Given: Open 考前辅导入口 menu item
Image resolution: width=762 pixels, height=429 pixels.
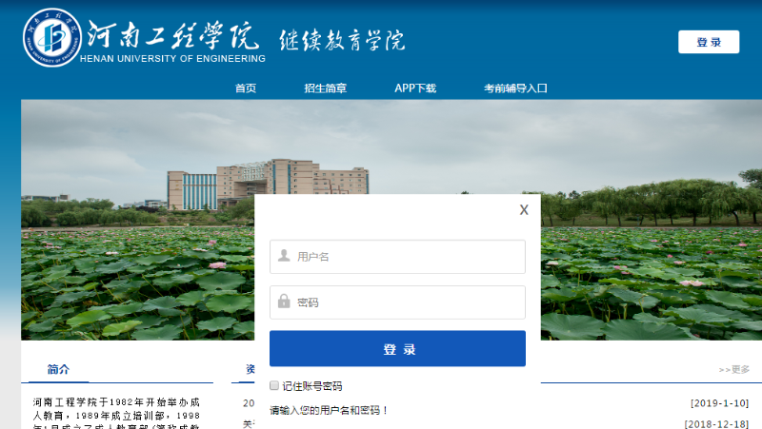Looking at the screenshot, I should click(x=515, y=88).
